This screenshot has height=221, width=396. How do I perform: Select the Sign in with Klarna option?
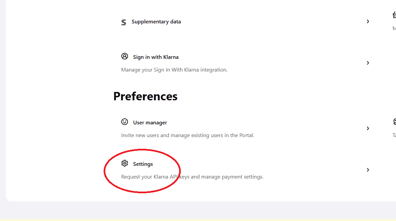click(x=156, y=57)
